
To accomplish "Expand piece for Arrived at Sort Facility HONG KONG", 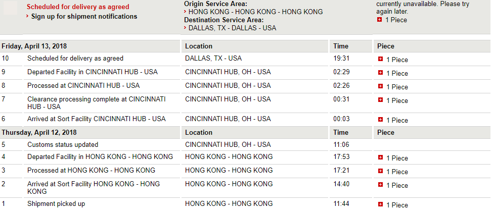I will (x=380, y=185).
